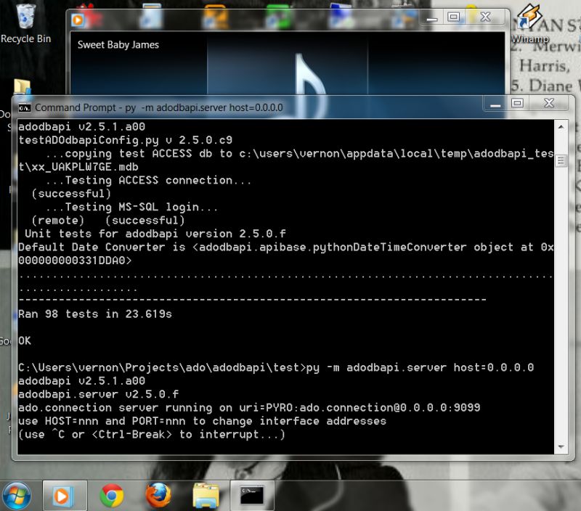The width and height of the screenshot is (581, 511).
Task: Bring Windows Media Player forward using its taskbar icon
Action: 63,497
